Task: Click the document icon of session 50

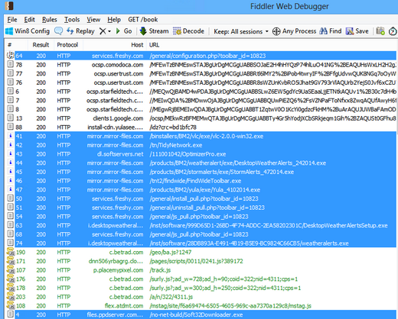Action: (11, 198)
